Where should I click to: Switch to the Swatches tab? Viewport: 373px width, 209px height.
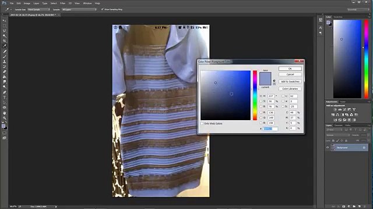tap(338, 17)
